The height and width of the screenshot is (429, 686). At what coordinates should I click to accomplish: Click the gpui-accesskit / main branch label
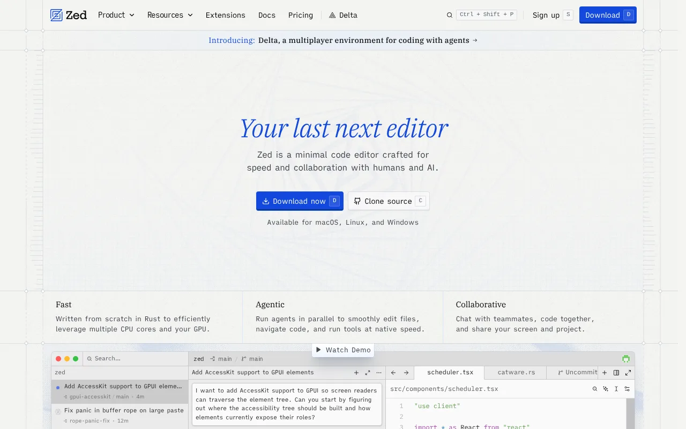point(99,397)
